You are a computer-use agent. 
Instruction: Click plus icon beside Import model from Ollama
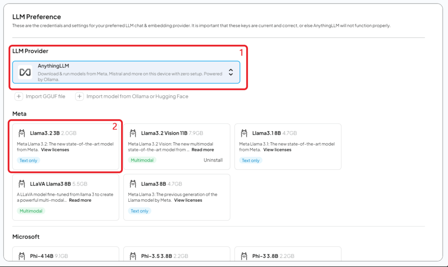click(80, 96)
